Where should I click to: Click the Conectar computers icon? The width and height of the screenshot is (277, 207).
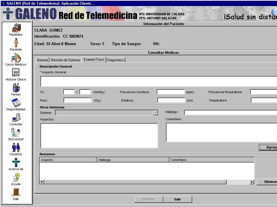click(16, 118)
